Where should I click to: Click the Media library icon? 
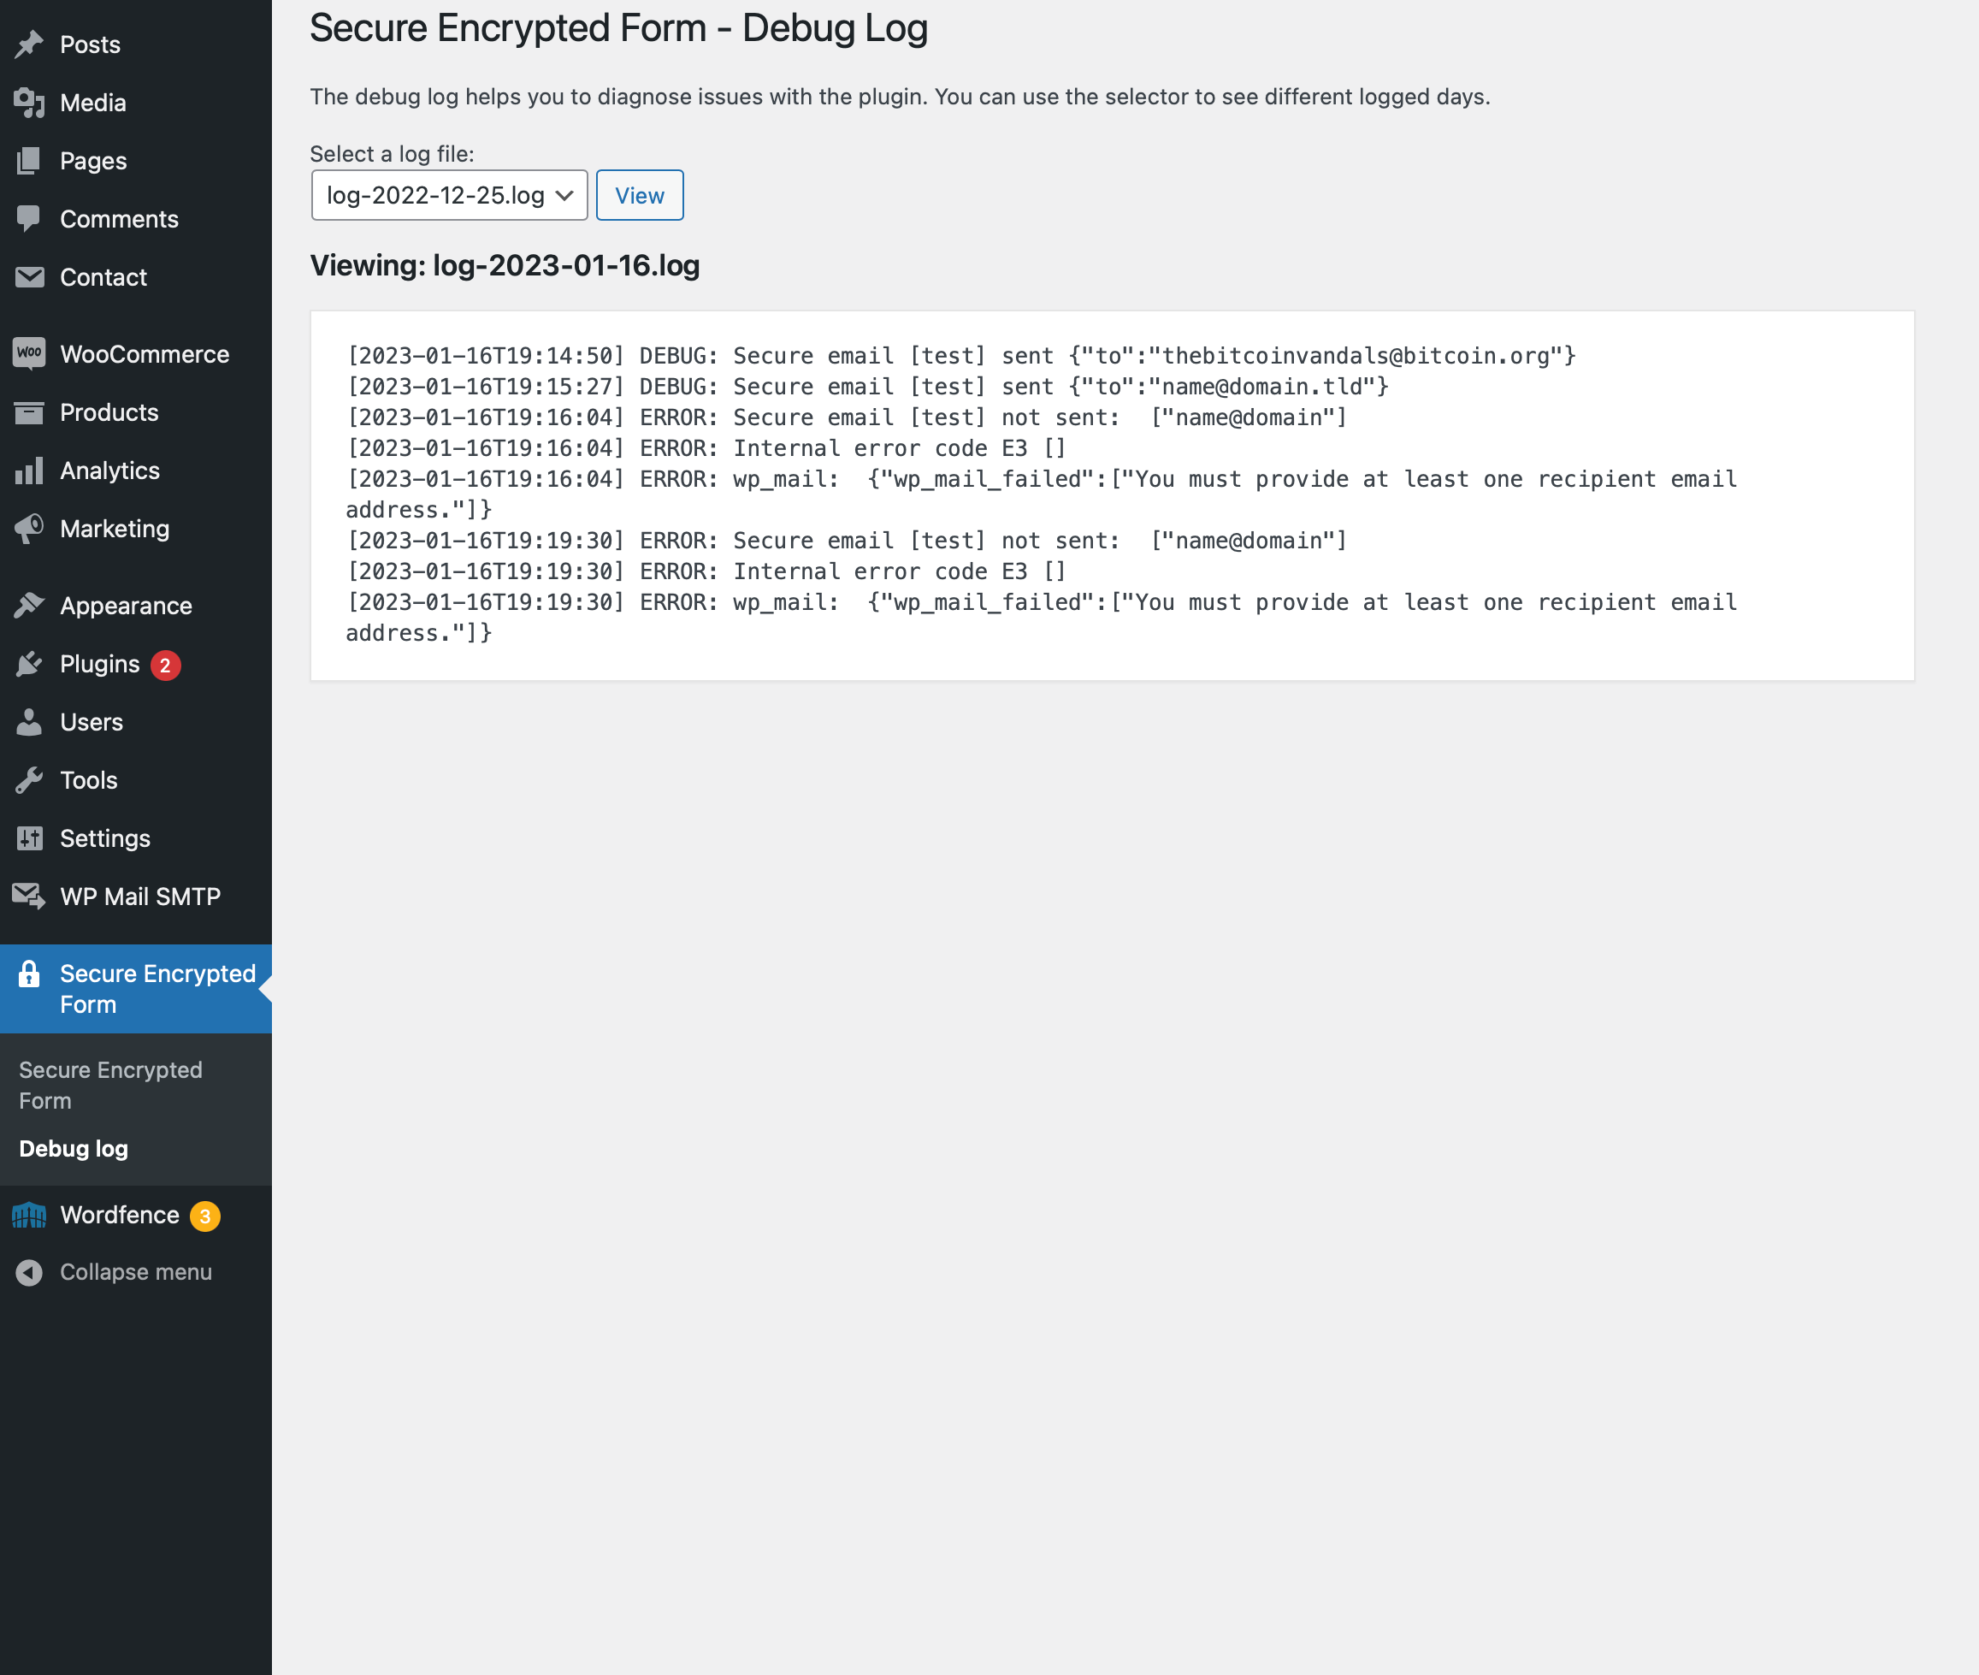[x=29, y=103]
